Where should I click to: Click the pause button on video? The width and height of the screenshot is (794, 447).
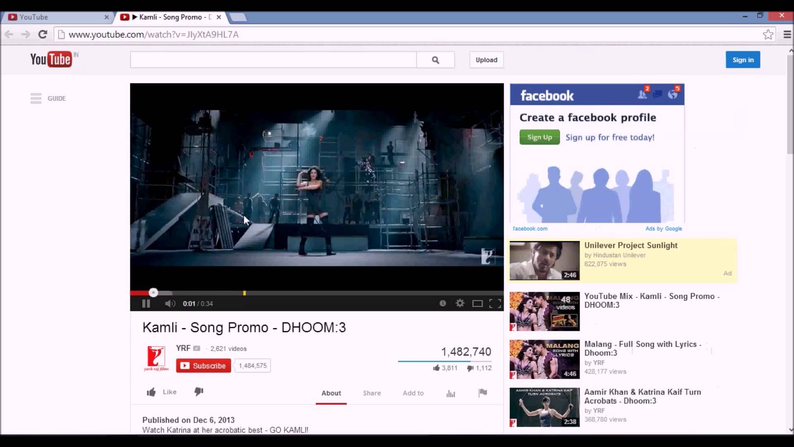(x=146, y=303)
